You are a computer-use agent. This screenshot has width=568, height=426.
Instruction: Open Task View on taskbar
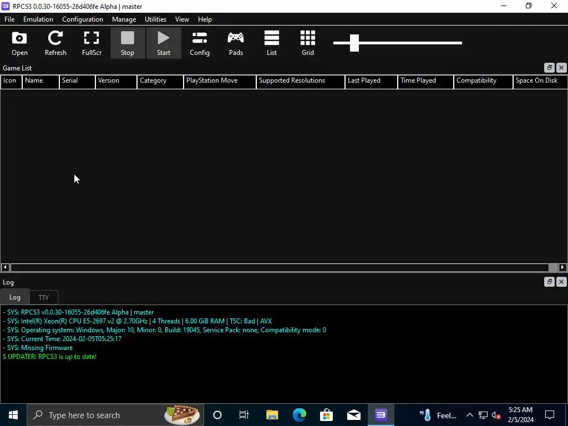click(x=244, y=415)
